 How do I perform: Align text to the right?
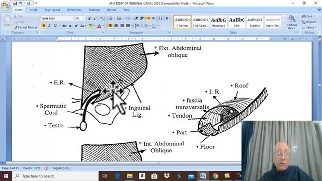coord(122,26)
